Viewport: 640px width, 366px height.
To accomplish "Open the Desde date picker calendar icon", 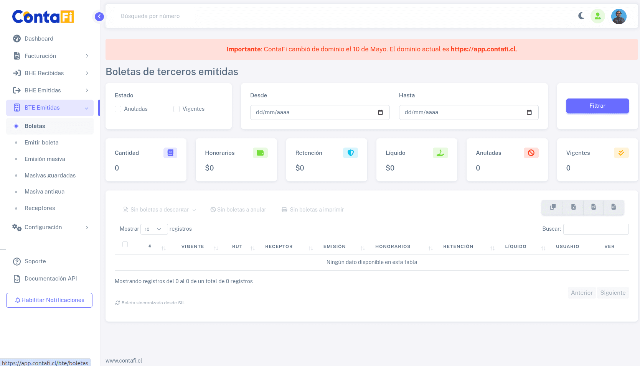I will click(380, 113).
